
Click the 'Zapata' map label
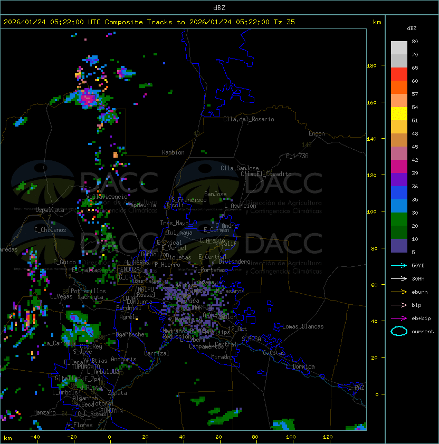117,393
